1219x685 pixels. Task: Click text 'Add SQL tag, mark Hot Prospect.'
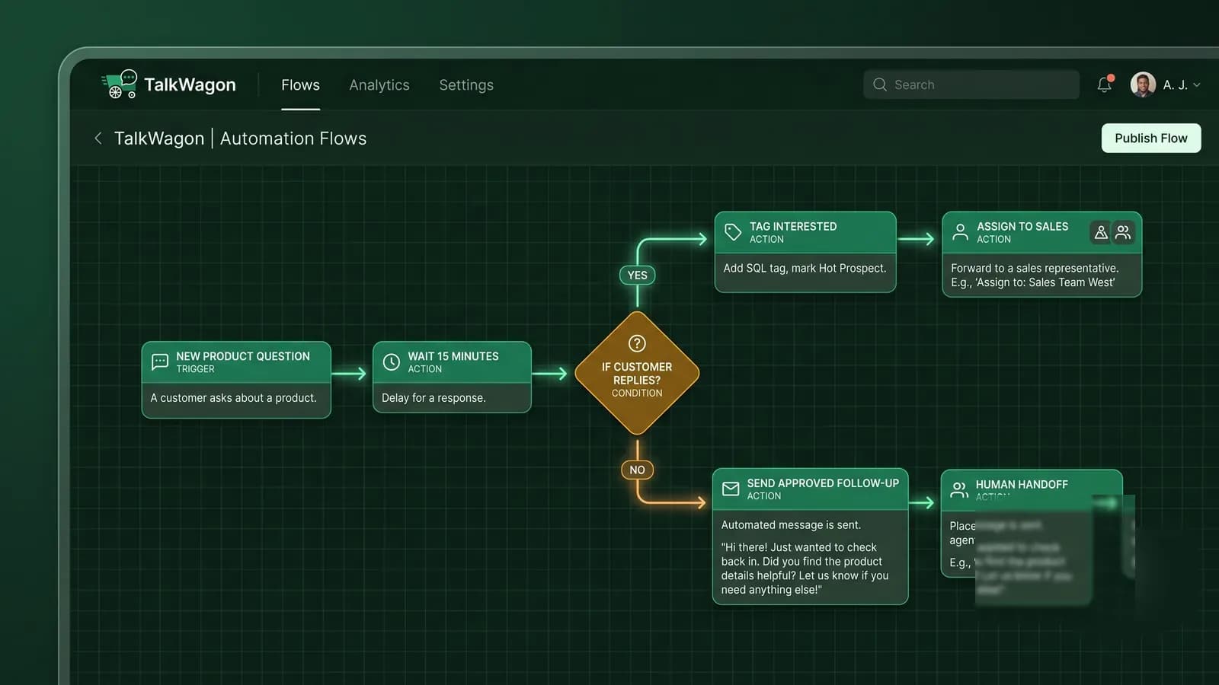pyautogui.click(x=805, y=268)
